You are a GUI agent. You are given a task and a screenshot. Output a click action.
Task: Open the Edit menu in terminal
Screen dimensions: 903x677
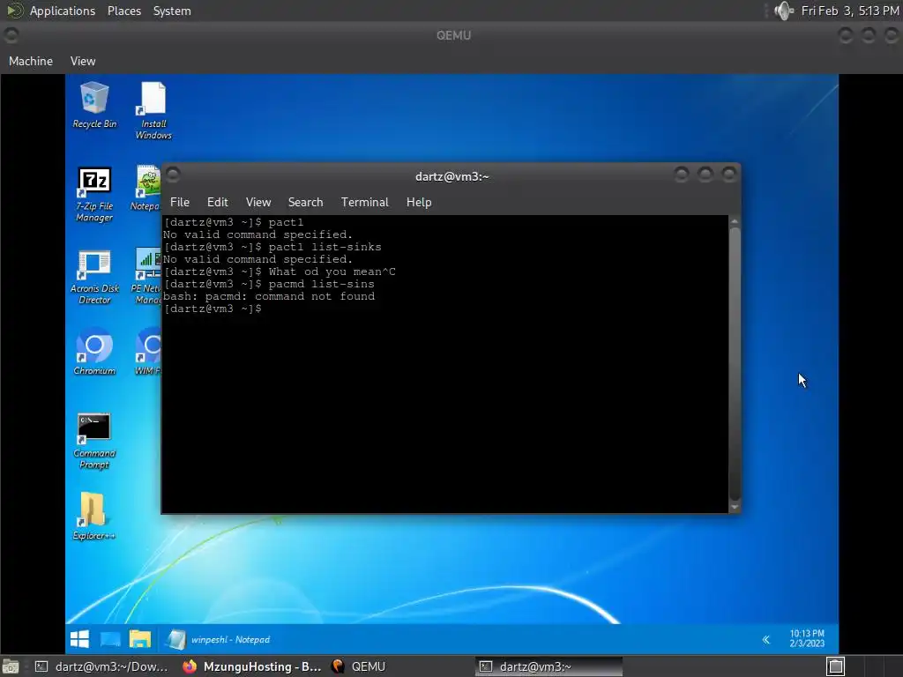[218, 202]
